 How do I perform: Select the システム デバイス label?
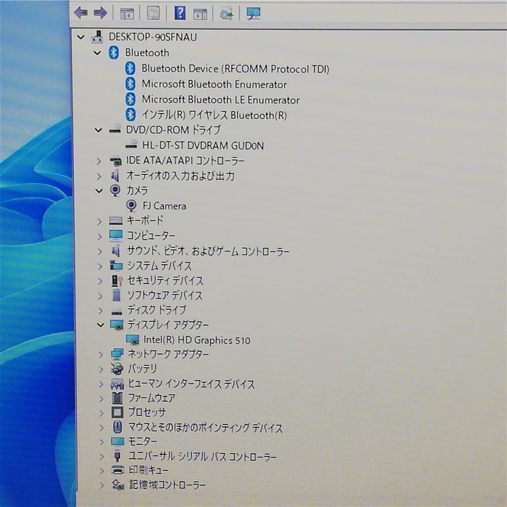pyautogui.click(x=159, y=266)
